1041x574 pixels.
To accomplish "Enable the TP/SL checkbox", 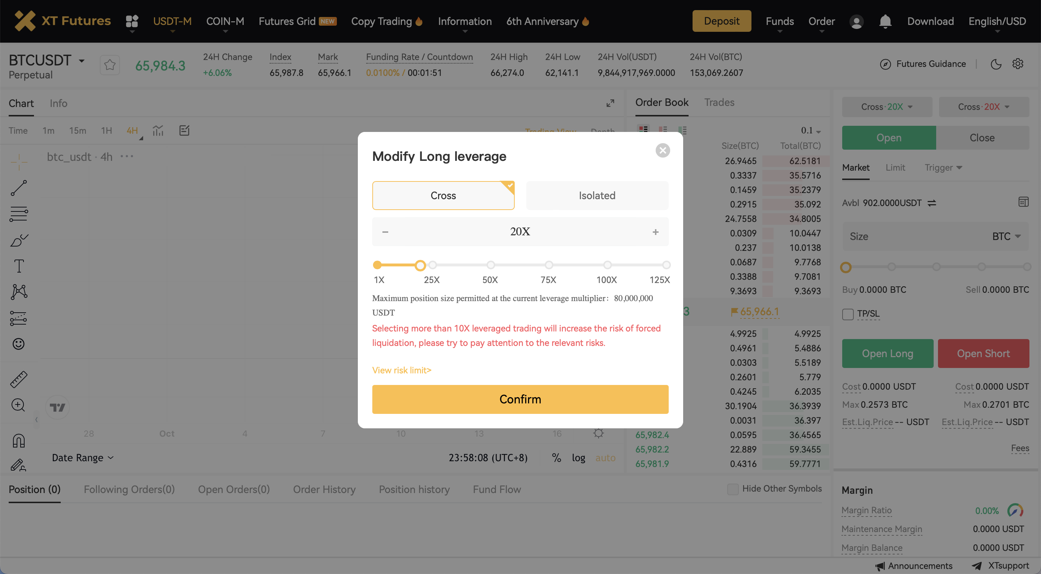I will pos(848,314).
